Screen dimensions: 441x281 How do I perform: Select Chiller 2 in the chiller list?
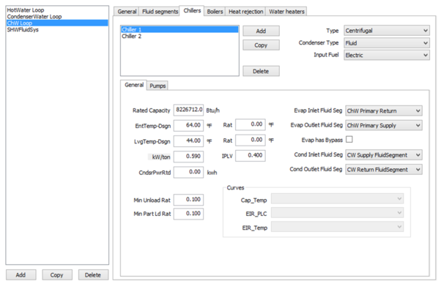[179, 37]
